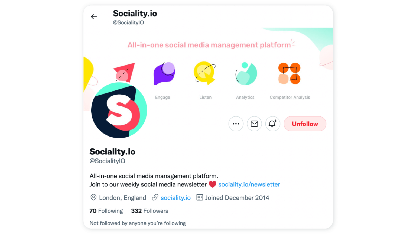Open the sociality.io/newsletter link
This screenshot has height=234, width=416.
click(x=249, y=184)
